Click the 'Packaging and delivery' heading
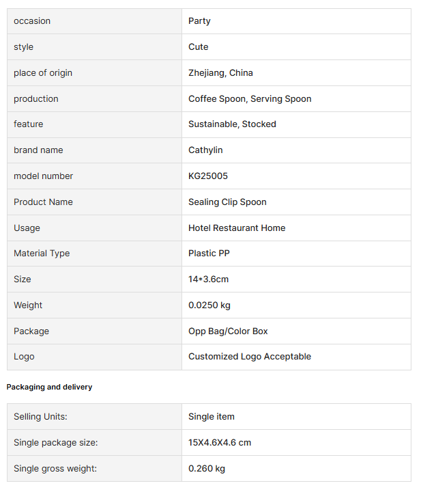Screen dimensions: 421x490 click(x=49, y=387)
